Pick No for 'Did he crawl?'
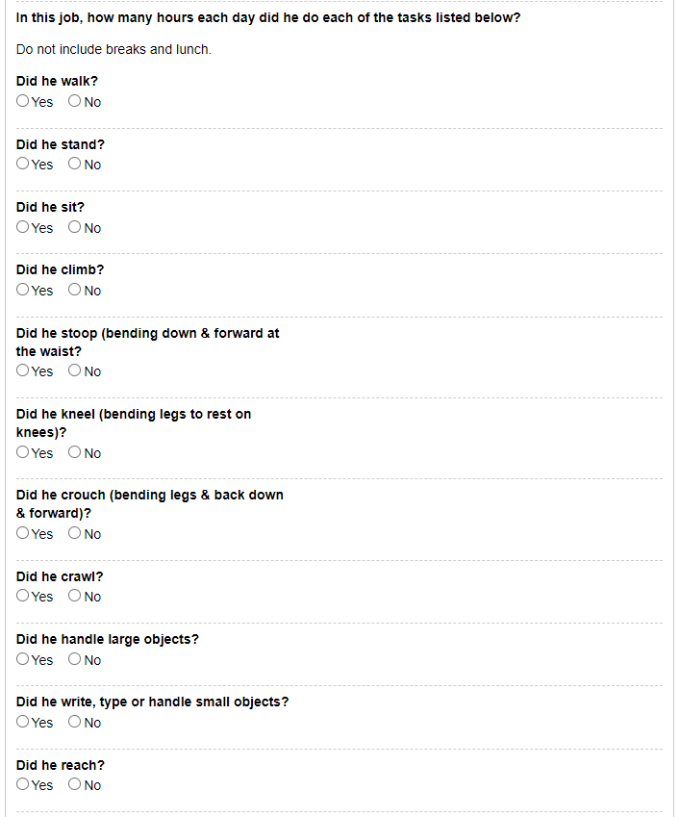This screenshot has width=679, height=817. pyautogui.click(x=74, y=596)
